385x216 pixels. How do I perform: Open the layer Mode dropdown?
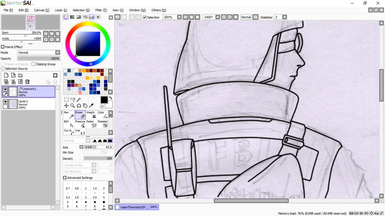pyautogui.click(x=57, y=52)
